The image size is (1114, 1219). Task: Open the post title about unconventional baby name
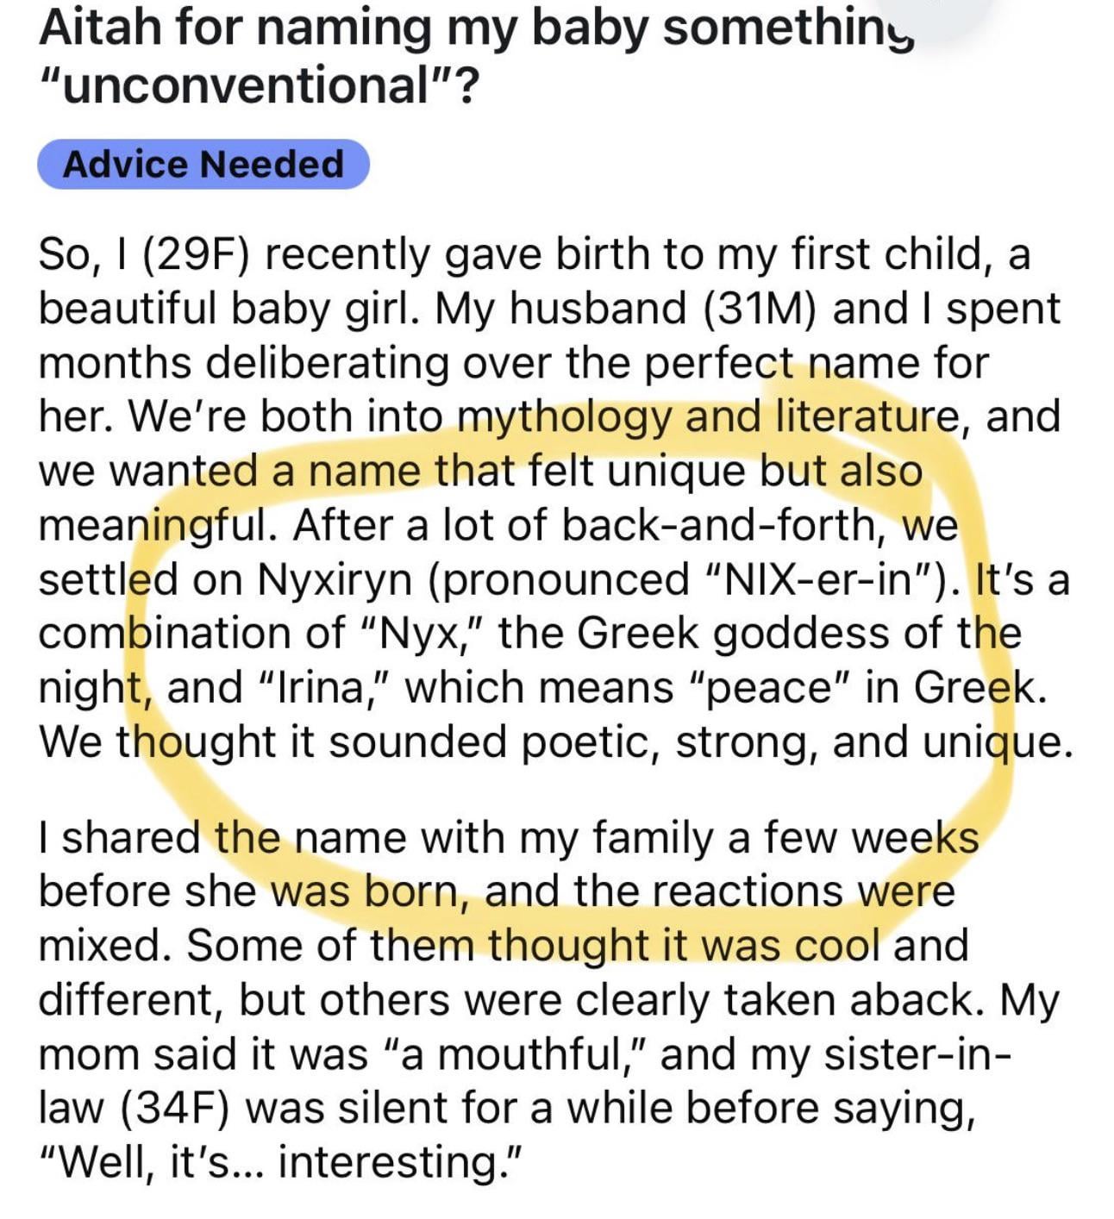(477, 56)
